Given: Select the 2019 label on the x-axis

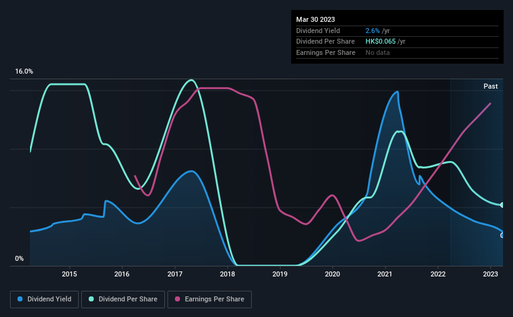Looking at the screenshot, I should 280,274.
